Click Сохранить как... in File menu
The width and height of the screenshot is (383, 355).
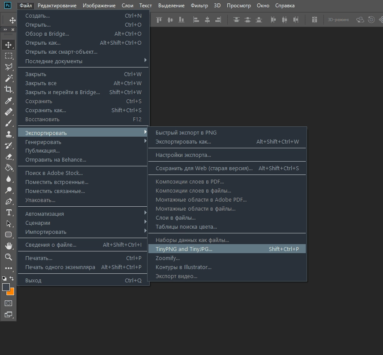pos(83,110)
